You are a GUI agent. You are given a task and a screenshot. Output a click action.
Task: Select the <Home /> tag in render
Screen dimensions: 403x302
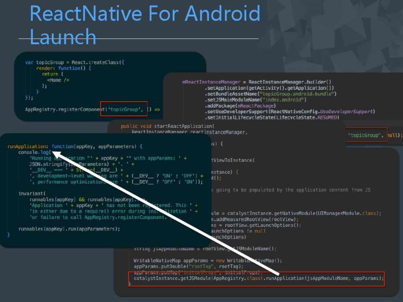[x=58, y=80]
